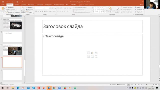
Task: Switch to Slide Sorter view in status bar
Action: 132,85
